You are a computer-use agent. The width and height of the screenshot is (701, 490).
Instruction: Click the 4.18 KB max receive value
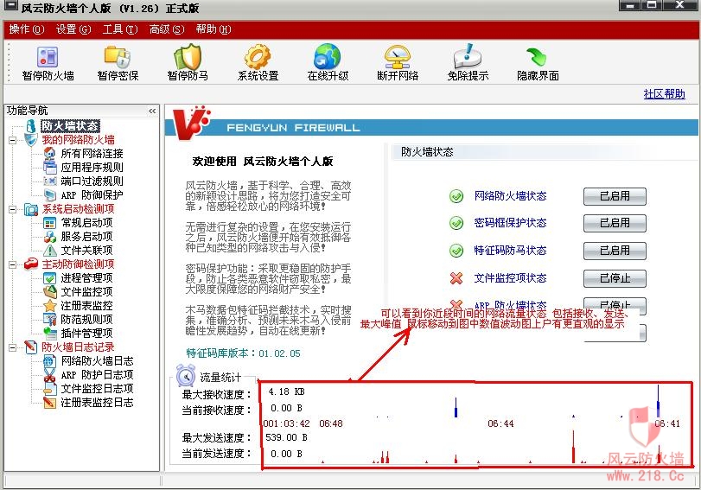(x=286, y=391)
